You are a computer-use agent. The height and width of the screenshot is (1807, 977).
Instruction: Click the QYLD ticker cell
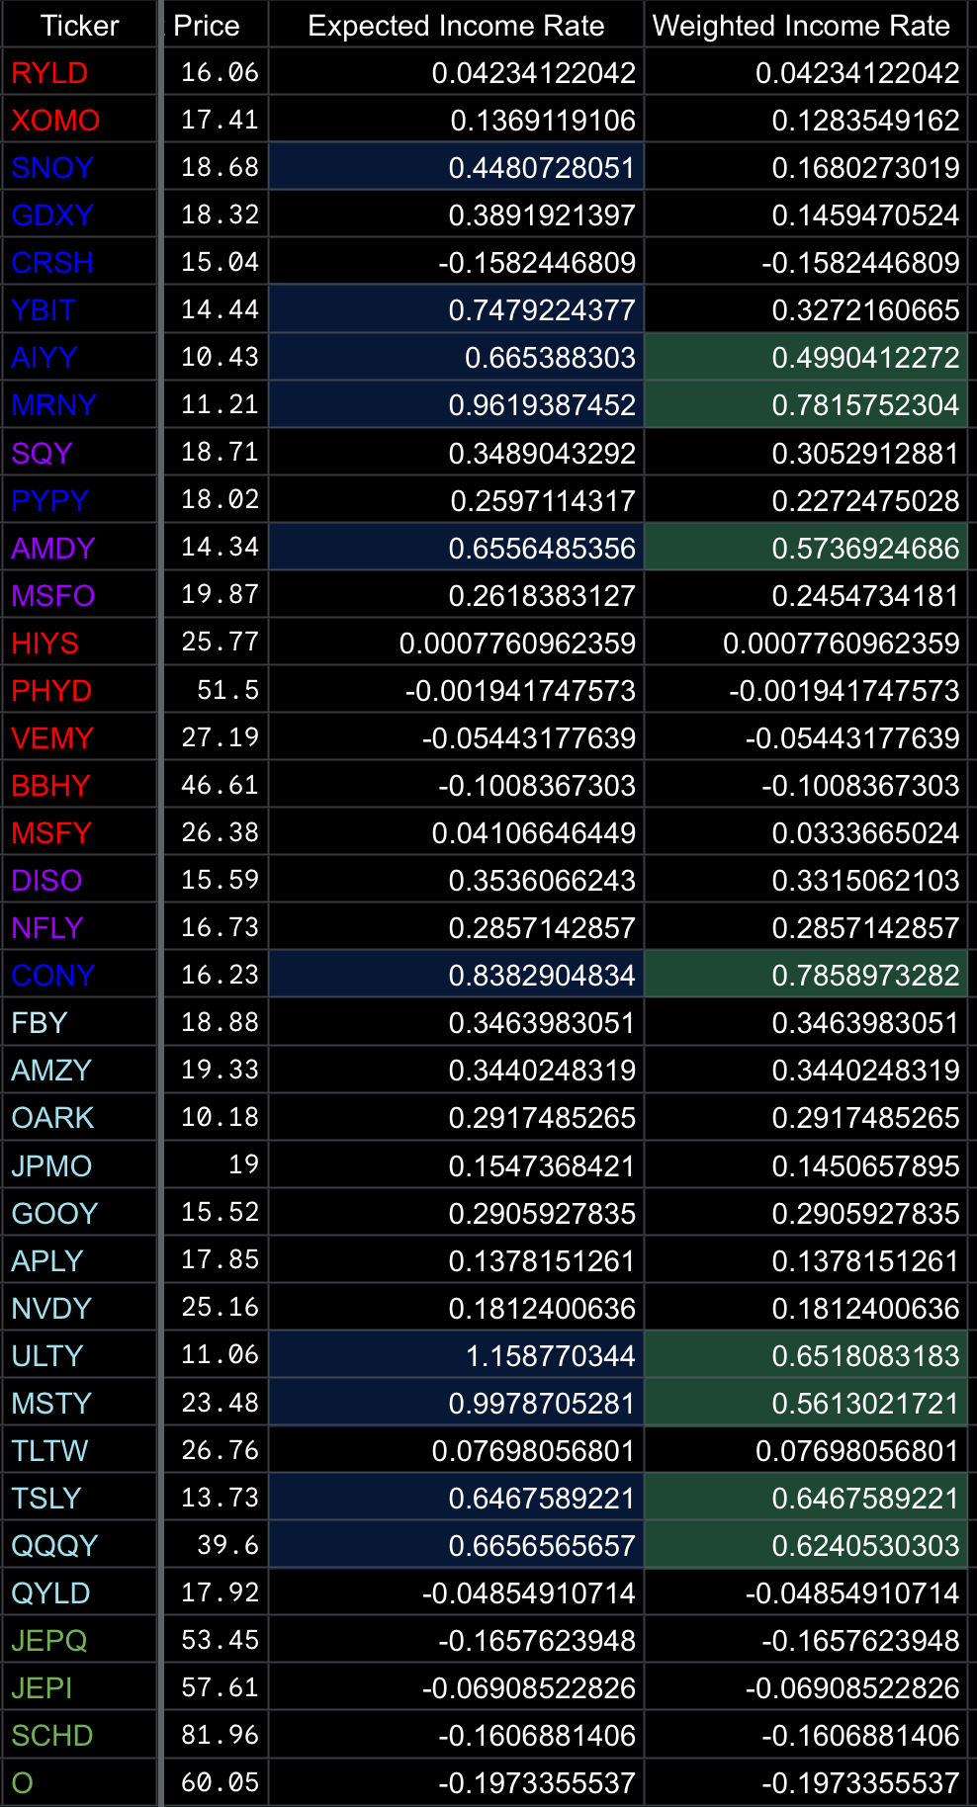coord(79,1592)
